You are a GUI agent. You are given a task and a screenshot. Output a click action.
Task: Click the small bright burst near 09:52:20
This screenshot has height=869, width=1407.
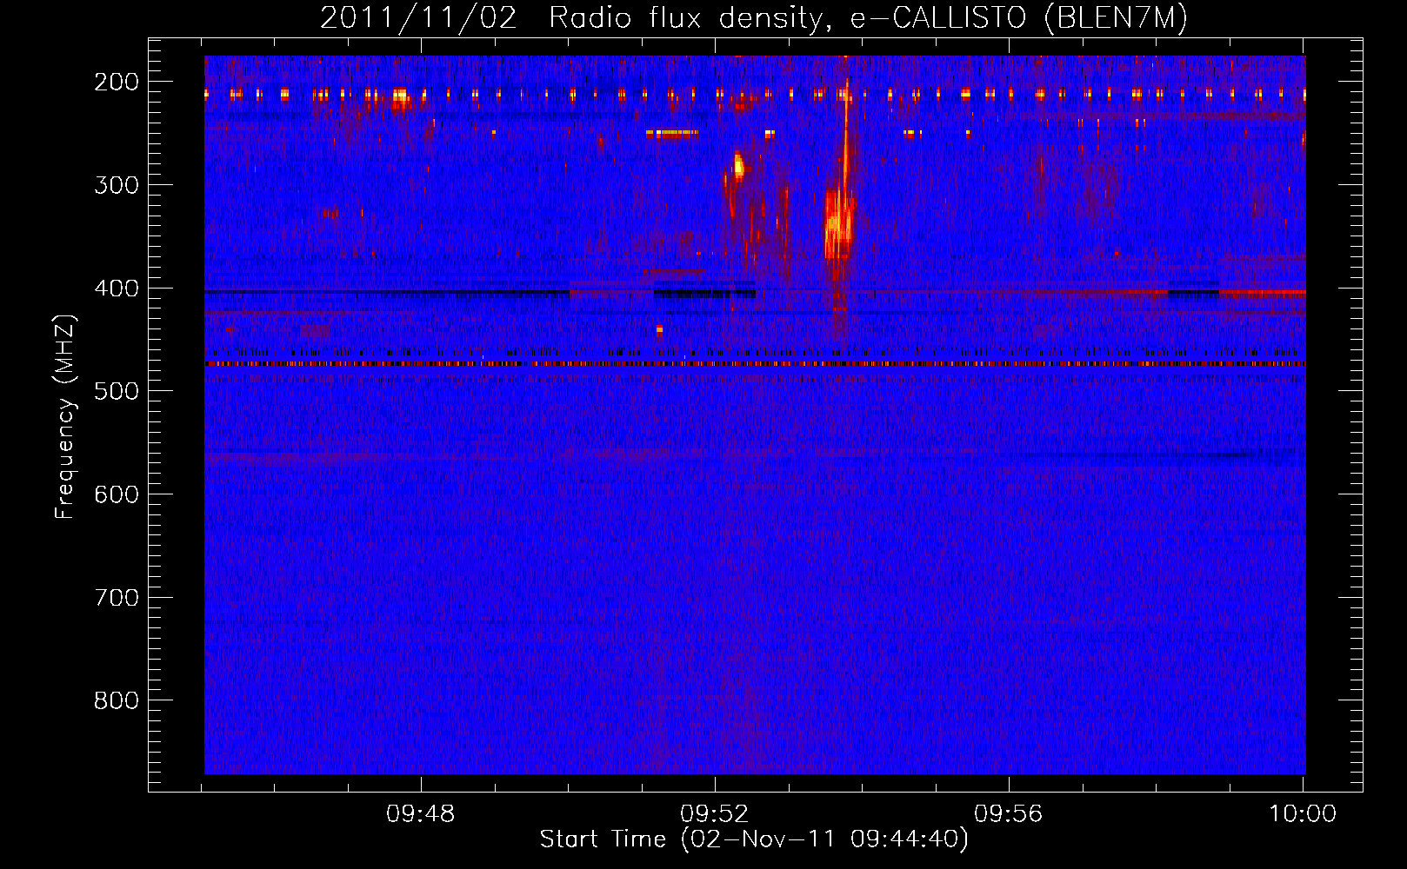pyautogui.click(x=738, y=165)
